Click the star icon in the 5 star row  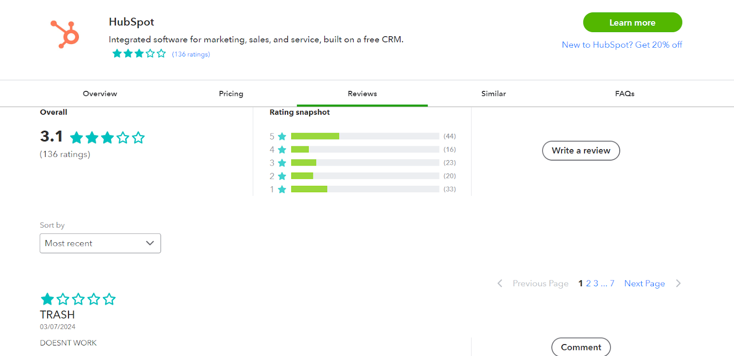click(282, 136)
